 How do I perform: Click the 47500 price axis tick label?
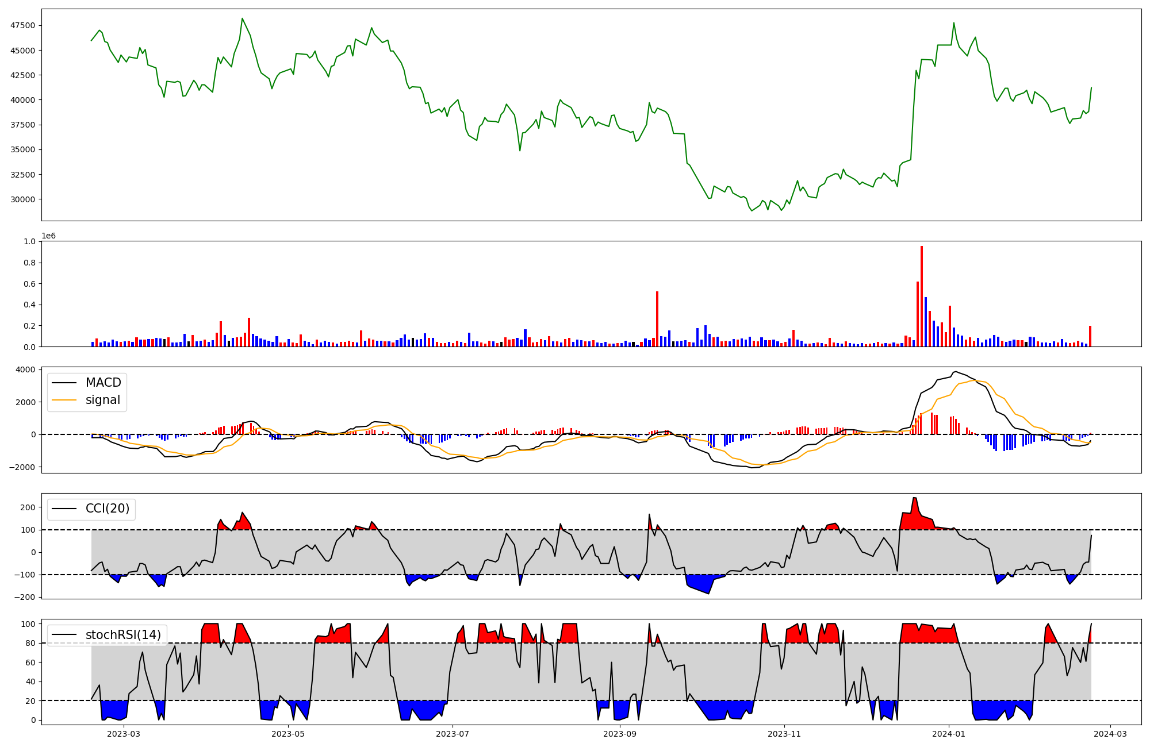(23, 25)
